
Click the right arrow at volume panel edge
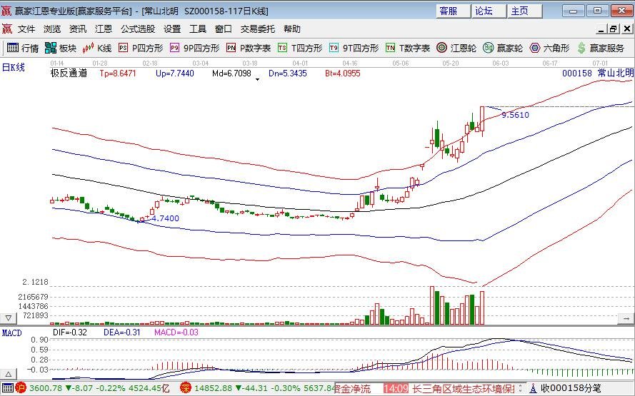[629, 317]
